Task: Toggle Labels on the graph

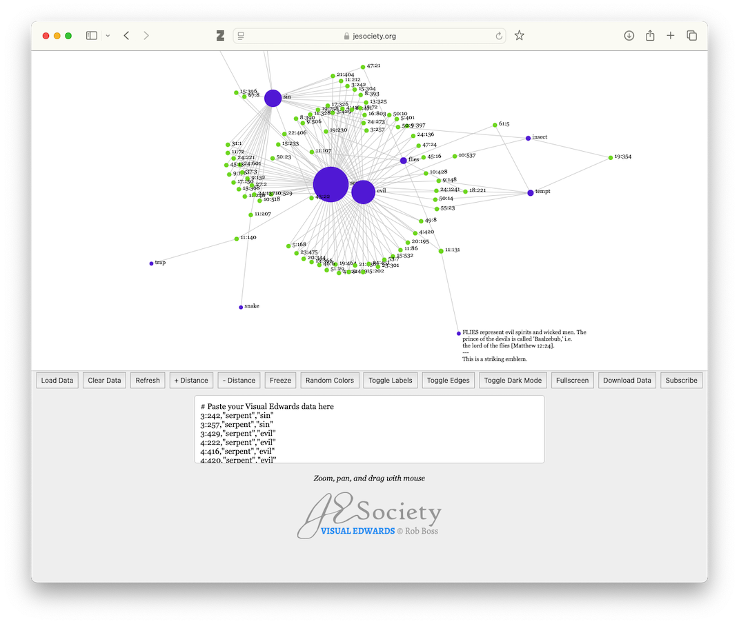Action: (391, 381)
